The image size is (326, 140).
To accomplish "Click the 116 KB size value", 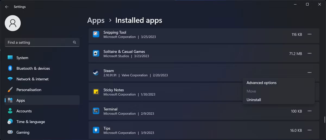I will coord(297,34).
